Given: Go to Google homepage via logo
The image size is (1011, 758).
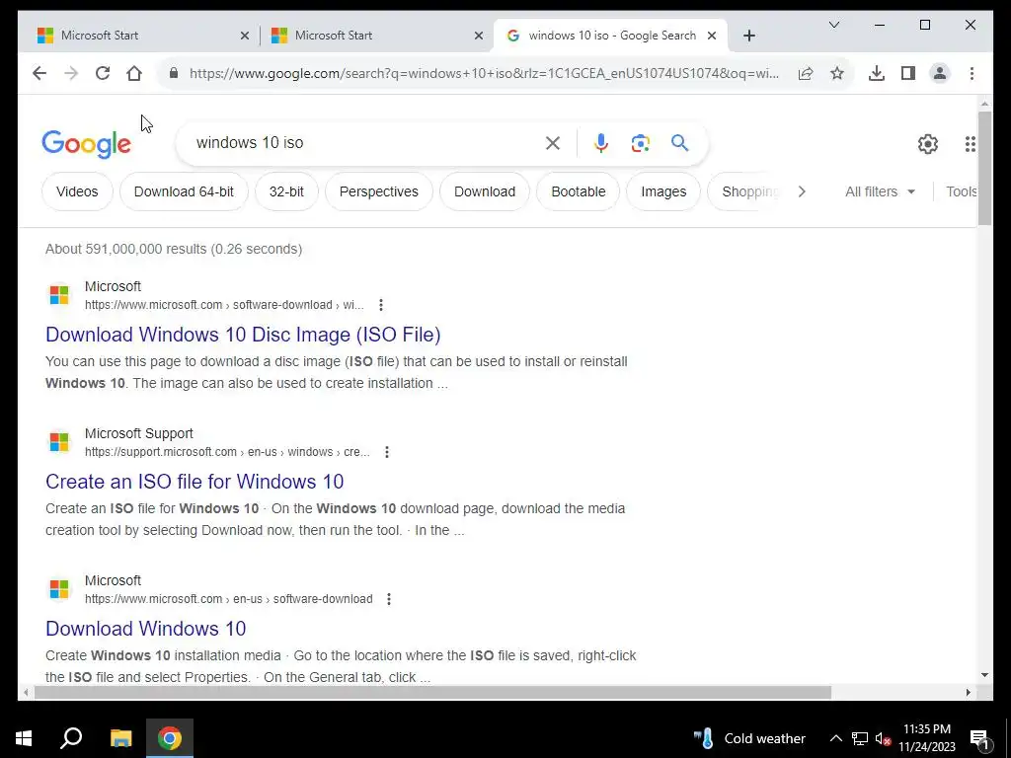Looking at the screenshot, I should point(87,144).
